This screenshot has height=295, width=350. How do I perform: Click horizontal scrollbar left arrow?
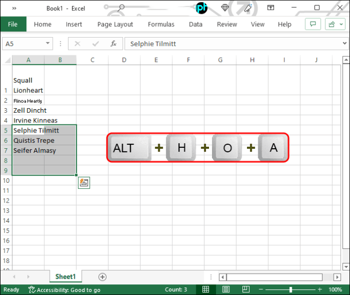pos(222,277)
